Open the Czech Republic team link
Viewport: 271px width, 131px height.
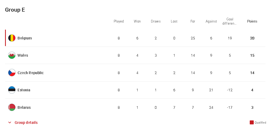pyautogui.click(x=31, y=73)
